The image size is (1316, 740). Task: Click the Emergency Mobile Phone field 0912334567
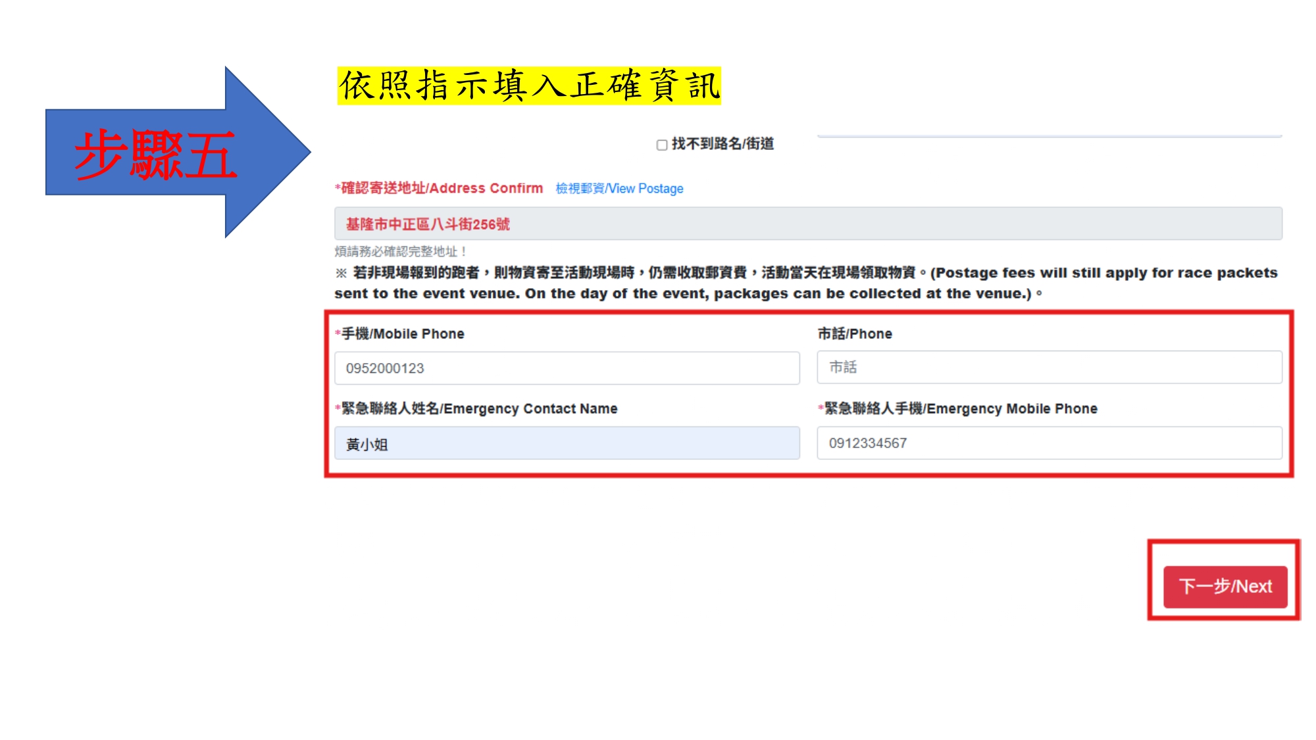coord(1049,443)
